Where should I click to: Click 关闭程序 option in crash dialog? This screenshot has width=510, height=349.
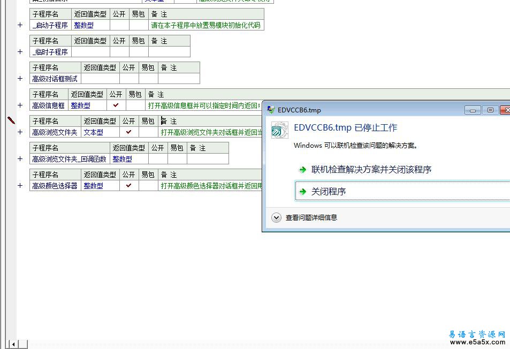402,191
